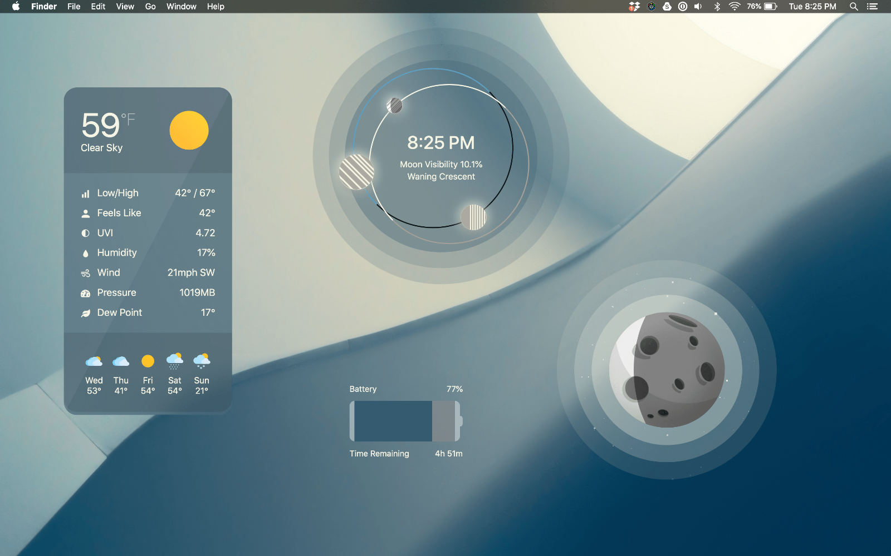Click the Pressure gauge icon
Screen dimensions: 891x556
85,293
